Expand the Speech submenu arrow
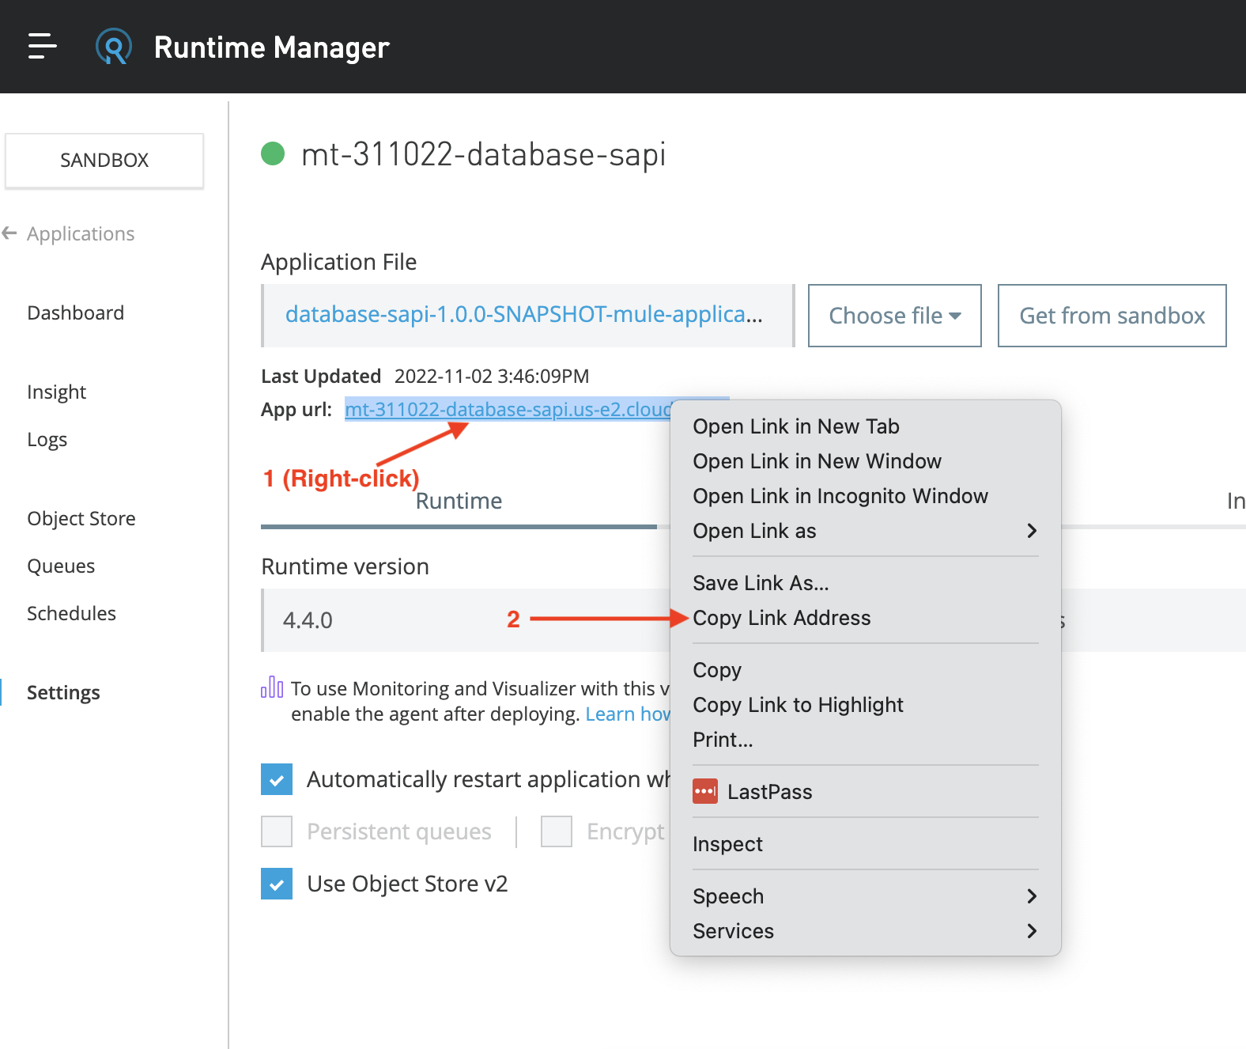Image resolution: width=1246 pixels, height=1049 pixels. [x=1031, y=896]
